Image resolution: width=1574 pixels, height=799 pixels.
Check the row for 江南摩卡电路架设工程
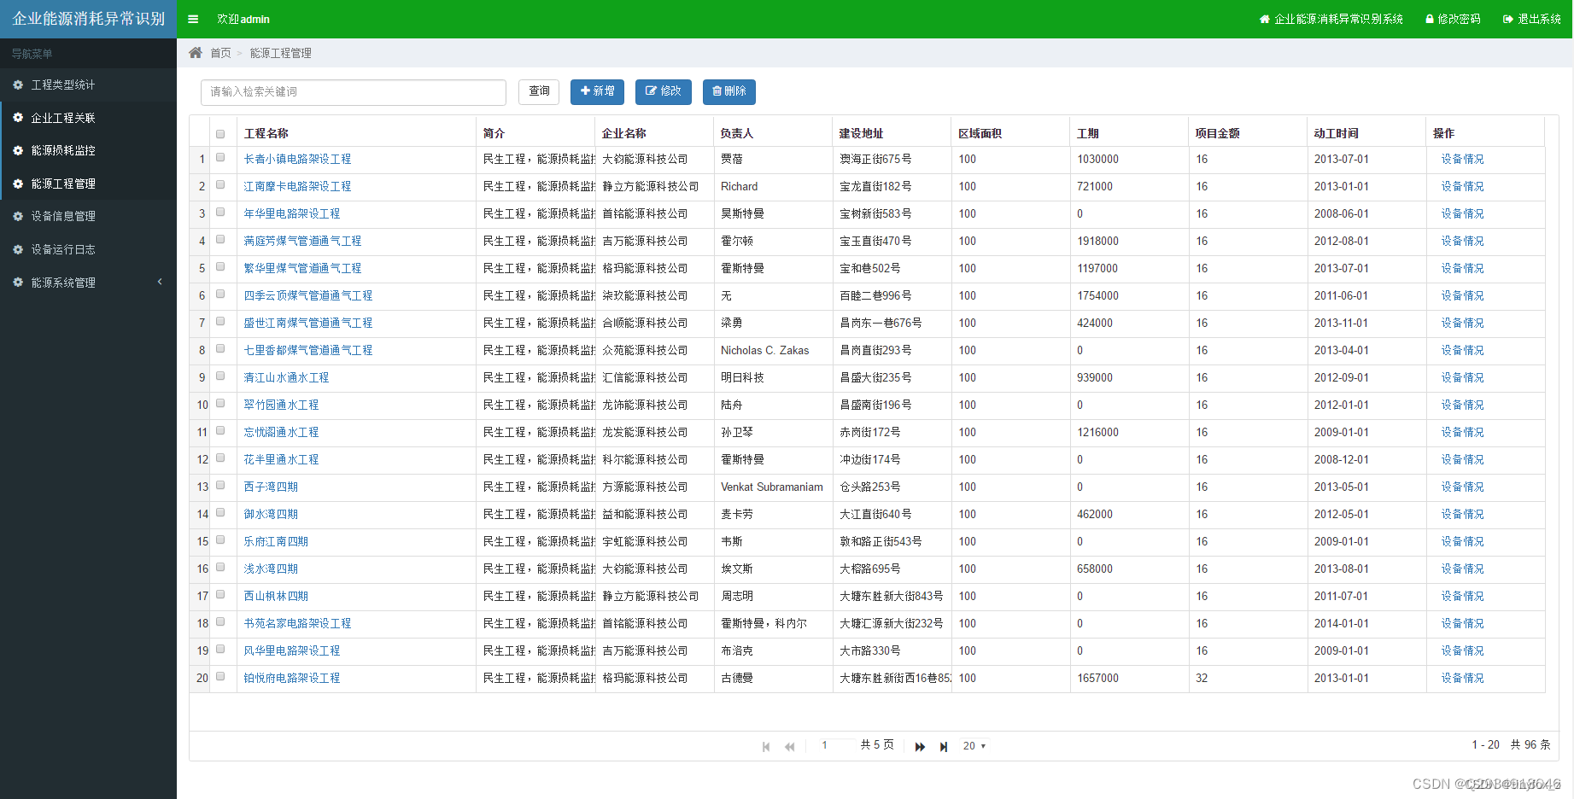(x=220, y=185)
